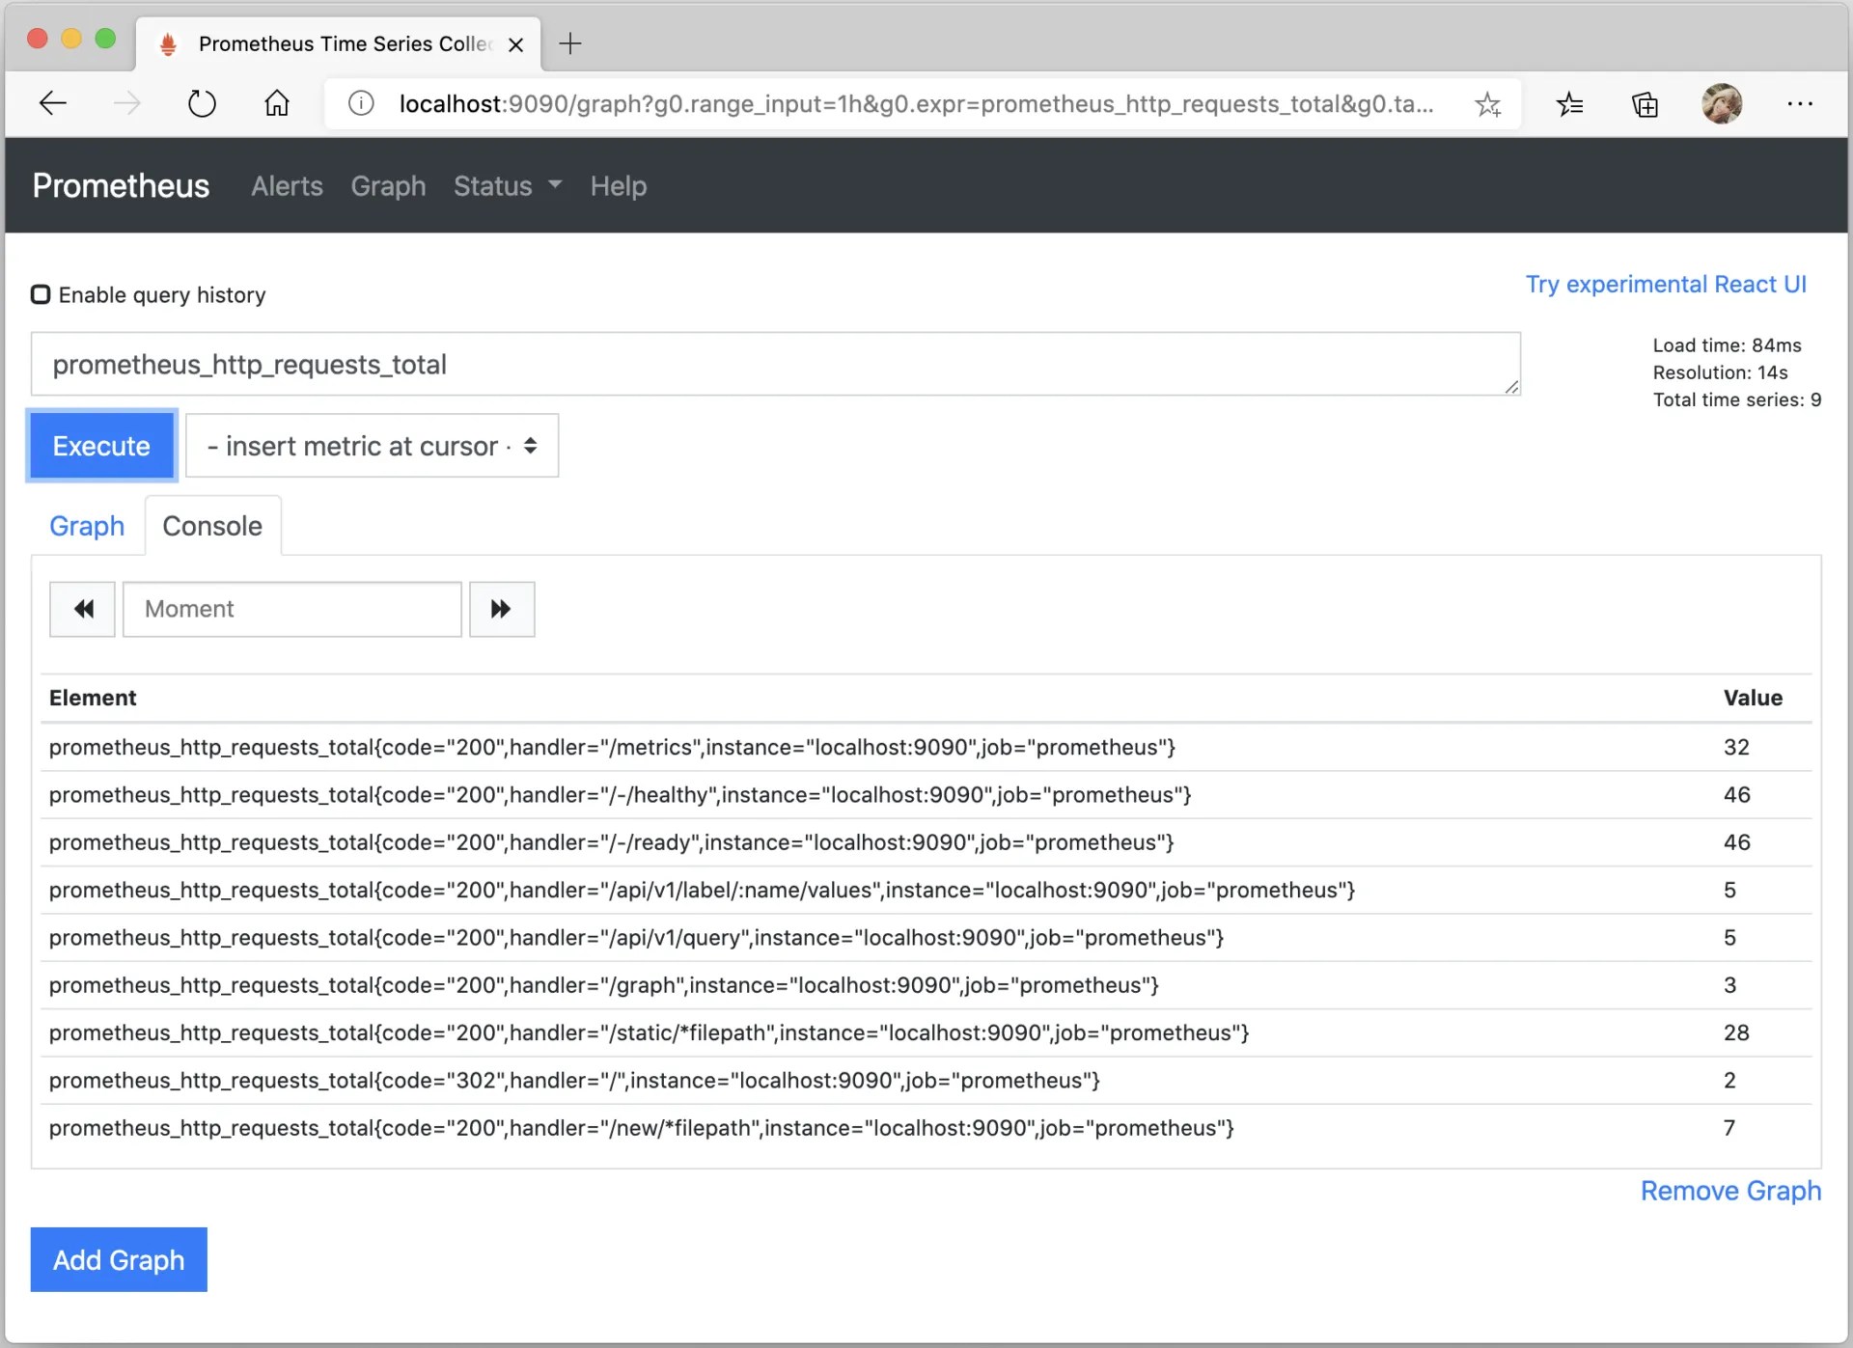Execute the Prometheus query
The width and height of the screenshot is (1853, 1348).
tap(100, 446)
